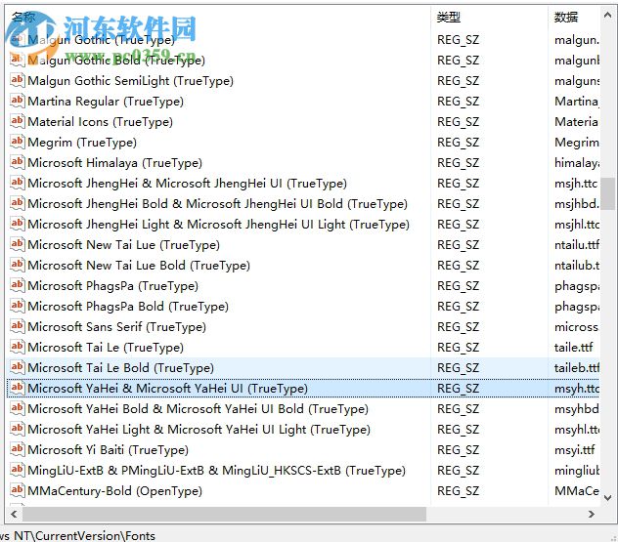Click the horizontal scrollbar right arrow
The width and height of the screenshot is (618, 542).
[x=591, y=514]
